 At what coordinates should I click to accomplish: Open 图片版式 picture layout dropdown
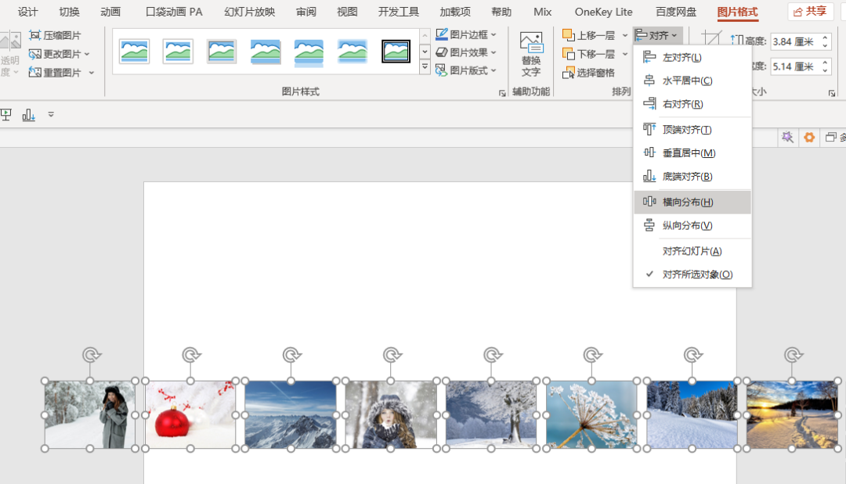(466, 70)
